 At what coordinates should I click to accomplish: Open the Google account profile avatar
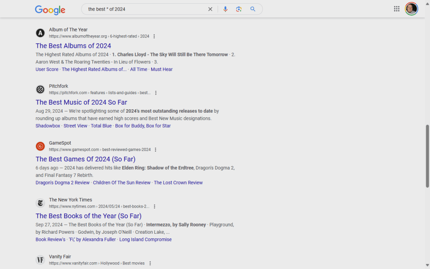click(x=411, y=9)
